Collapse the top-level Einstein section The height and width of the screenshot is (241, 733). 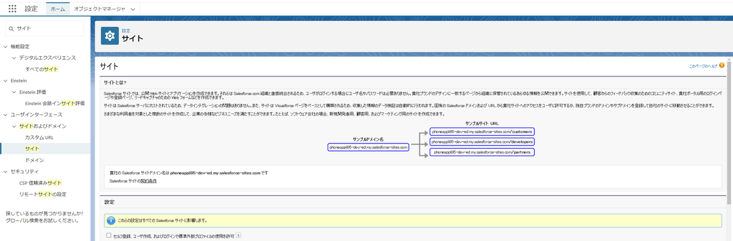coord(5,81)
